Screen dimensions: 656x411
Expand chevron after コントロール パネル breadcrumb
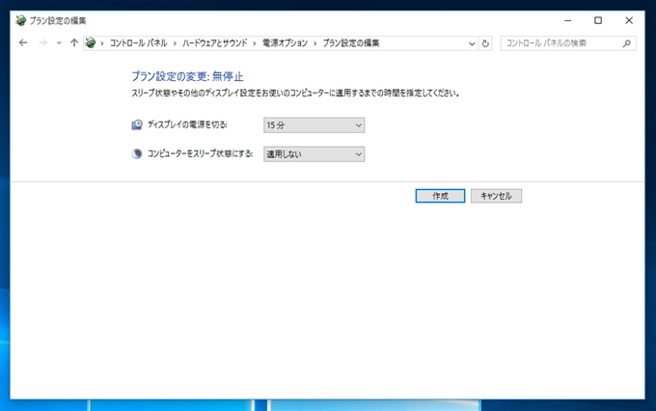175,43
